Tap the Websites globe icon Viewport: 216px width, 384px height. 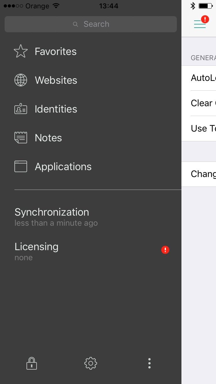click(21, 80)
